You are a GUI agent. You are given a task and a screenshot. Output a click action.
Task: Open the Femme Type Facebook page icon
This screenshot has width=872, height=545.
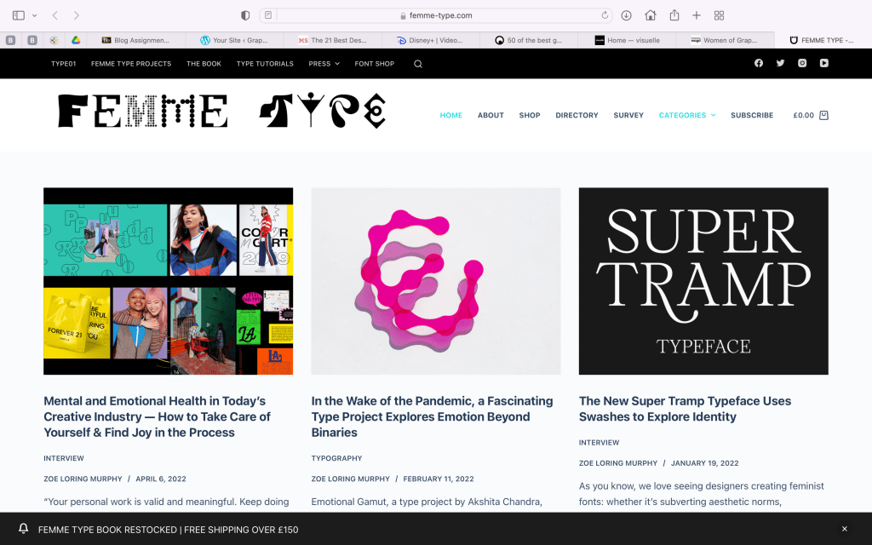tap(759, 63)
